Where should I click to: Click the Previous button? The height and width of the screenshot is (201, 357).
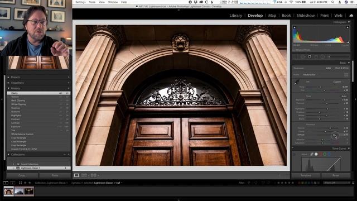point(306,175)
